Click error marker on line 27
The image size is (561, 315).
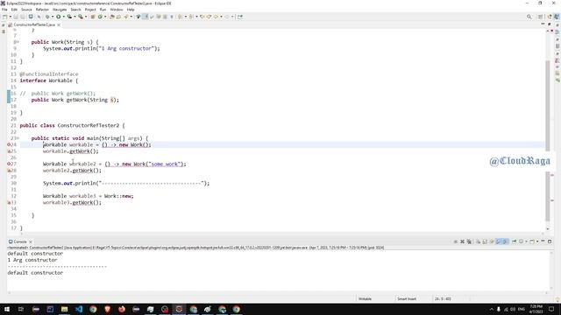click(9, 164)
